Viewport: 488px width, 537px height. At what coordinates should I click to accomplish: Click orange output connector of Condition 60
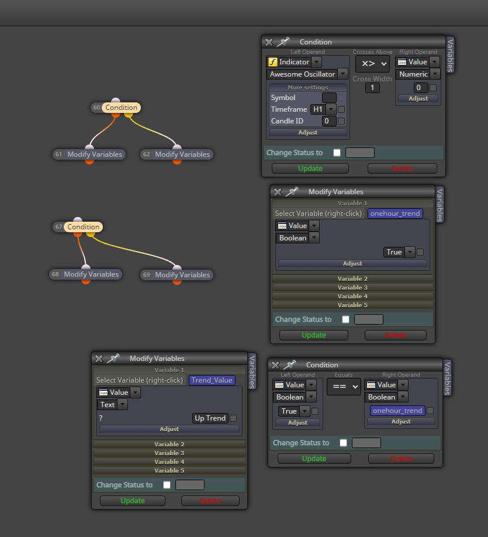(116, 115)
